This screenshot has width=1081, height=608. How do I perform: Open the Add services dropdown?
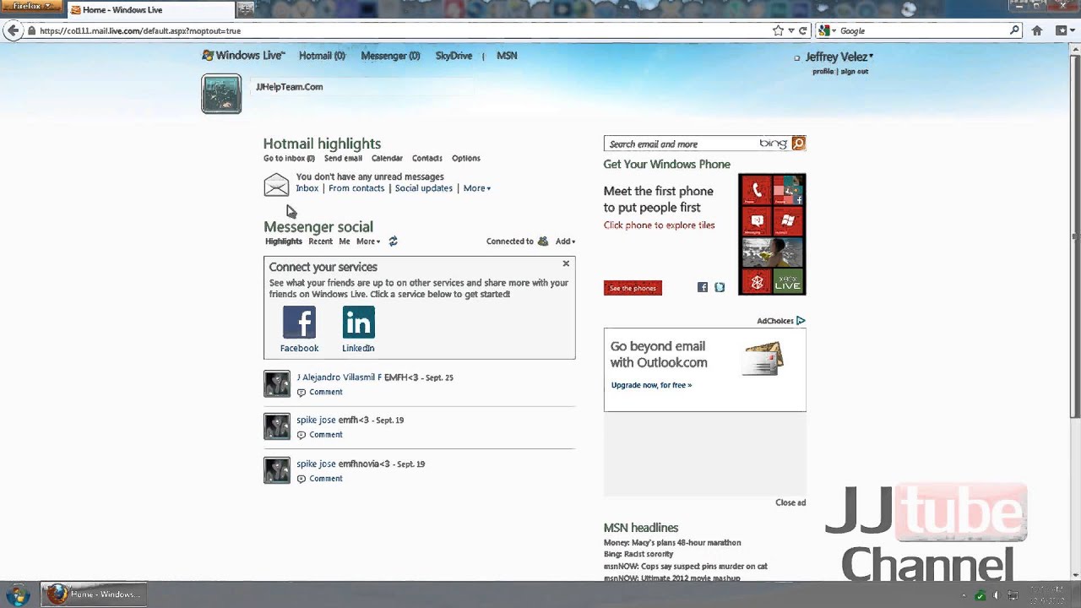click(x=565, y=242)
